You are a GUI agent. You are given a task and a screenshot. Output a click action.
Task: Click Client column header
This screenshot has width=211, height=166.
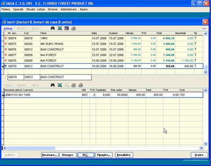65,33
